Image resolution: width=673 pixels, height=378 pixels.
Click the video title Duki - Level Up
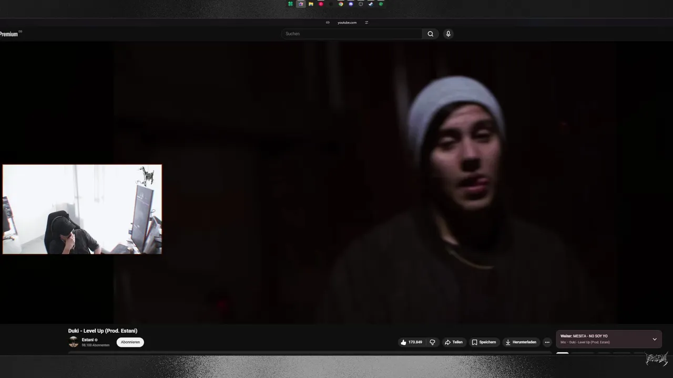(103, 331)
